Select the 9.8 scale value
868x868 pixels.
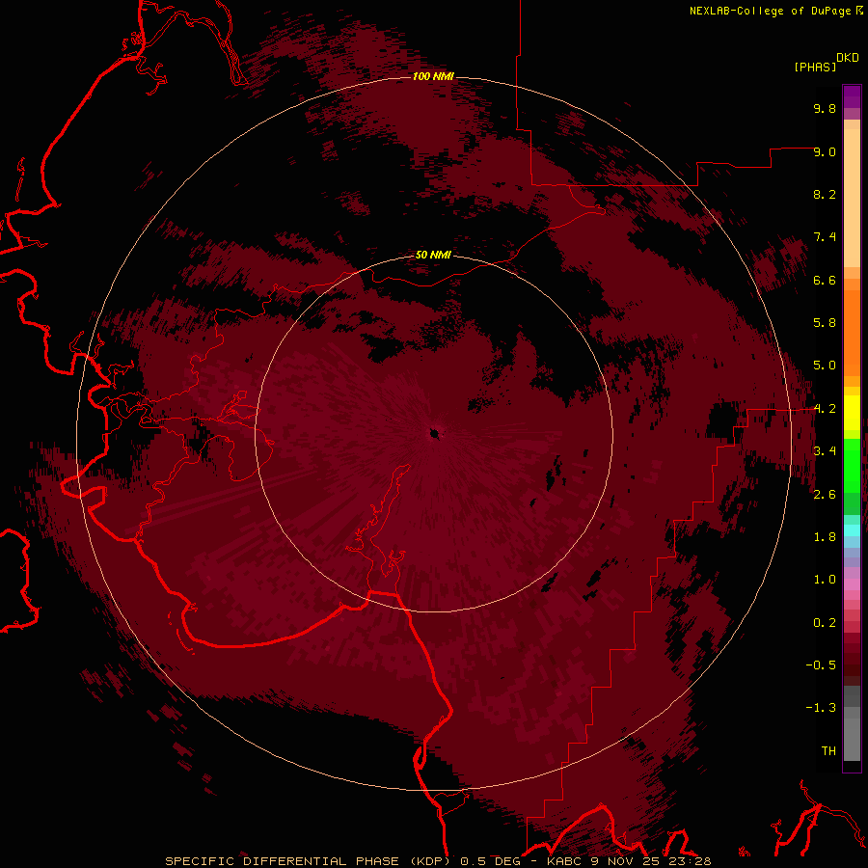coord(825,108)
